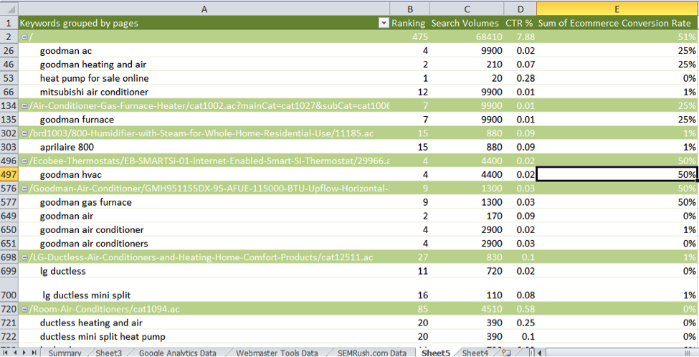This screenshot has width=699, height=357.
Task: Click the Select All corner button
Action: pos(9,9)
